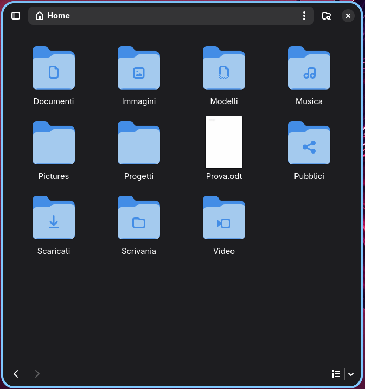Select the Scrivania desktop folder icon
Viewport: 365px width, 389px height.
139,218
